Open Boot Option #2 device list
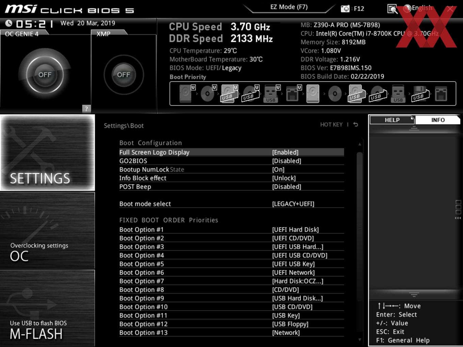The height and width of the screenshot is (347, 463). (x=231, y=238)
